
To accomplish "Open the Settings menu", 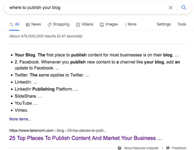I will (x=164, y=24).
